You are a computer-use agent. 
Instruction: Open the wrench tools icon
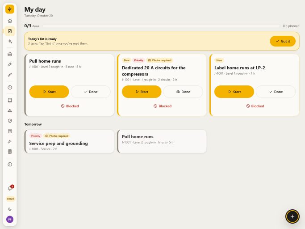pyautogui.click(x=10, y=141)
